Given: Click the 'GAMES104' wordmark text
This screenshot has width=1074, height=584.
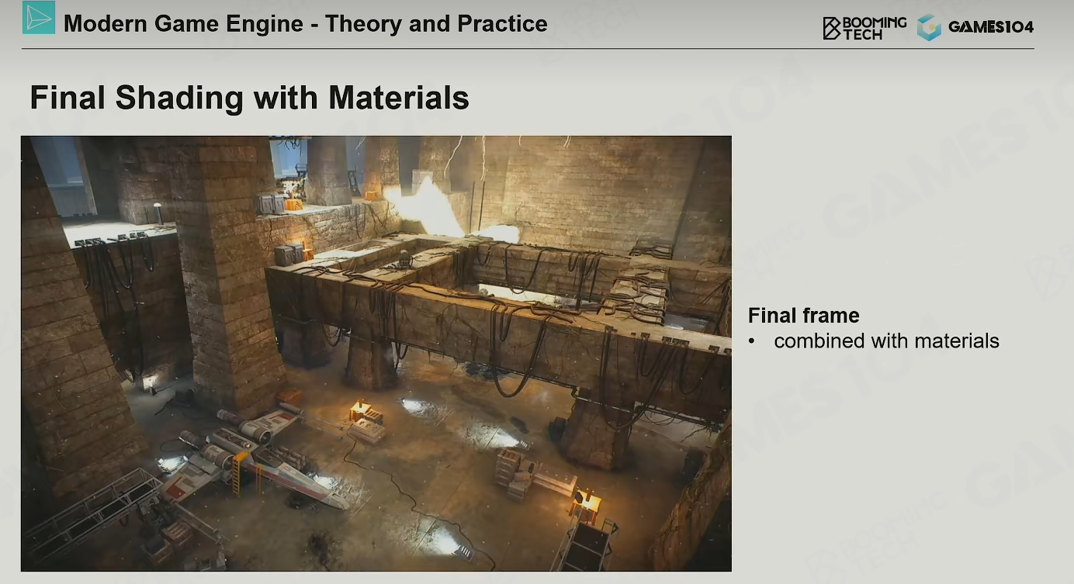Looking at the screenshot, I should 991,27.
